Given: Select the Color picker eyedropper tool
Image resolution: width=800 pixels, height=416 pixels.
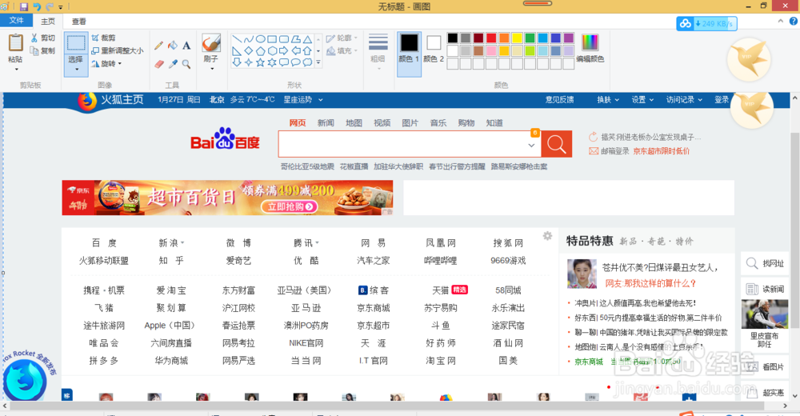Looking at the screenshot, I should [173, 64].
